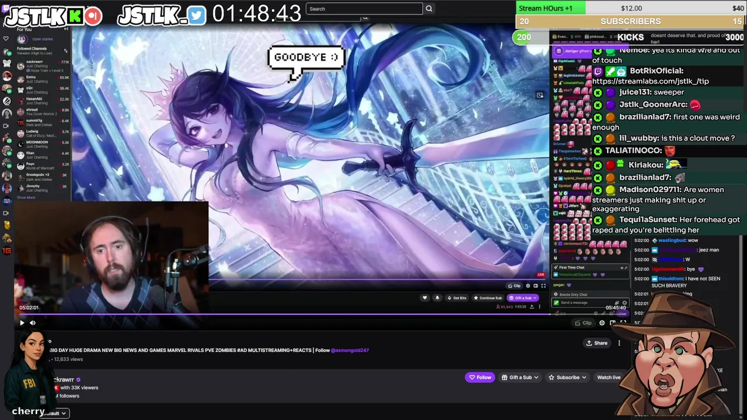Open inner stream player settings gear
Screen dimensions: 747x420
pyautogui.click(x=528, y=286)
